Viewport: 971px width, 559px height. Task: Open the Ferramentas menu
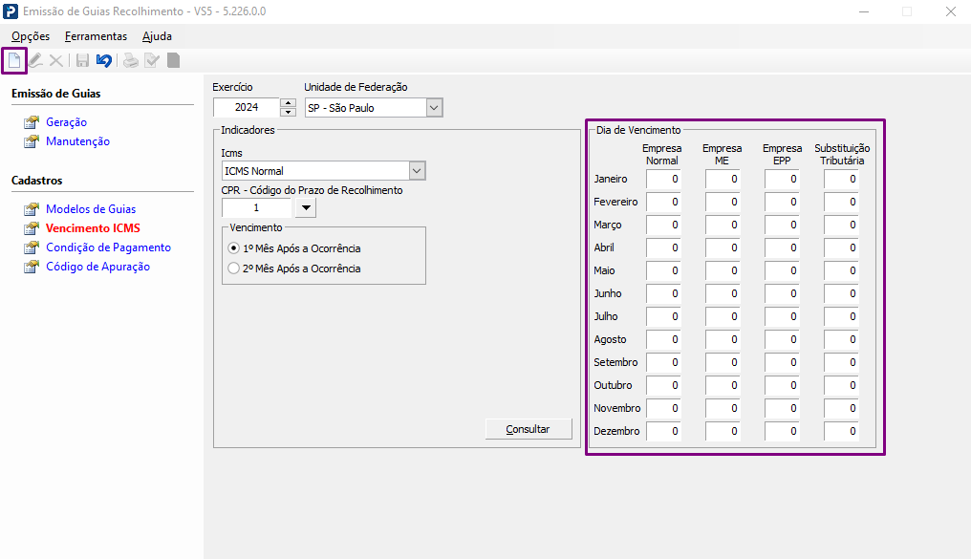(x=96, y=36)
